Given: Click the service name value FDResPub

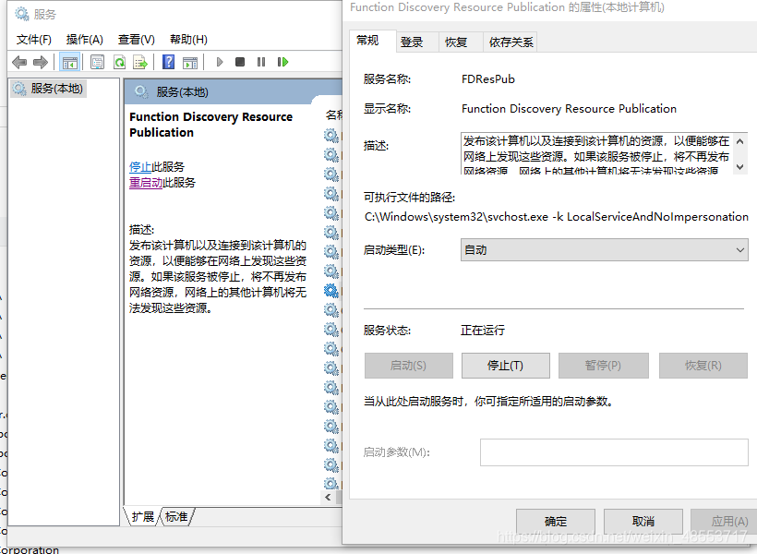Looking at the screenshot, I should click(x=488, y=79).
